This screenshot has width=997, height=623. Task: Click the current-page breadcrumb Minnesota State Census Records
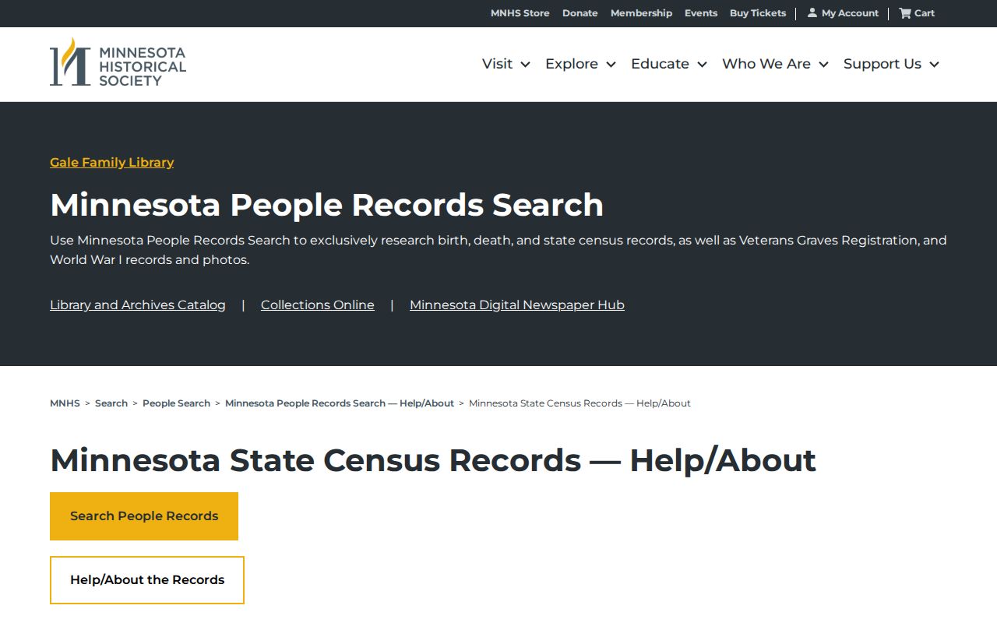pos(580,403)
